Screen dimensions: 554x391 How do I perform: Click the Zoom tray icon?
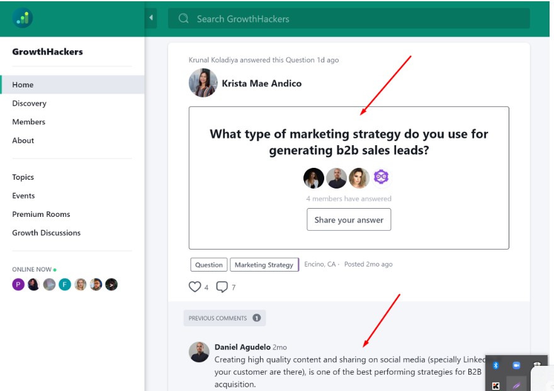516,366
